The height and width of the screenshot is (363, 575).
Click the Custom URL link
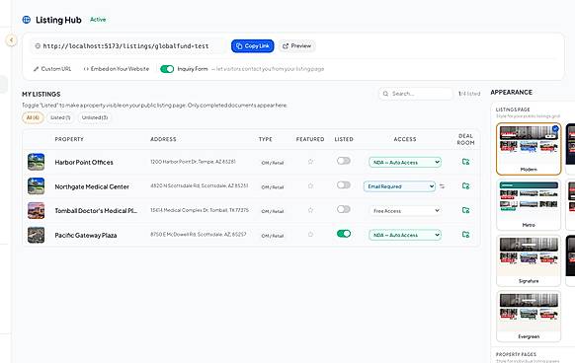click(52, 69)
